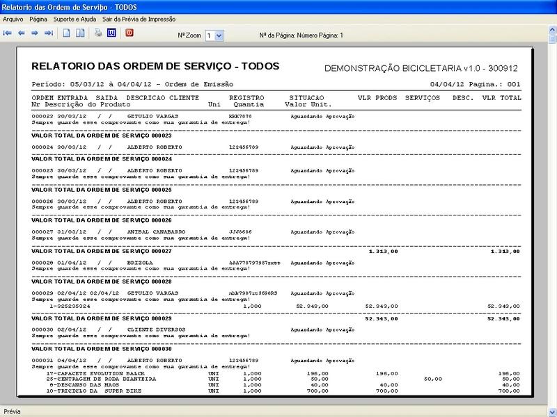
Task: Close the preview with the red exit icon
Action: [x=130, y=33]
